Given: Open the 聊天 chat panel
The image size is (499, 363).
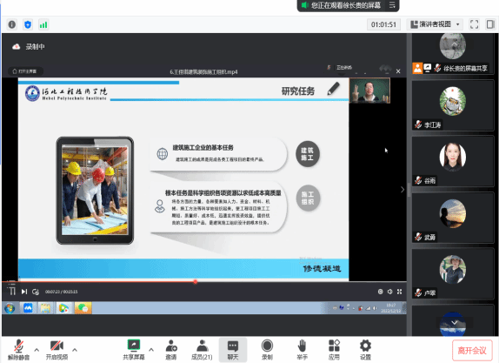Looking at the screenshot, I should pos(233,350).
